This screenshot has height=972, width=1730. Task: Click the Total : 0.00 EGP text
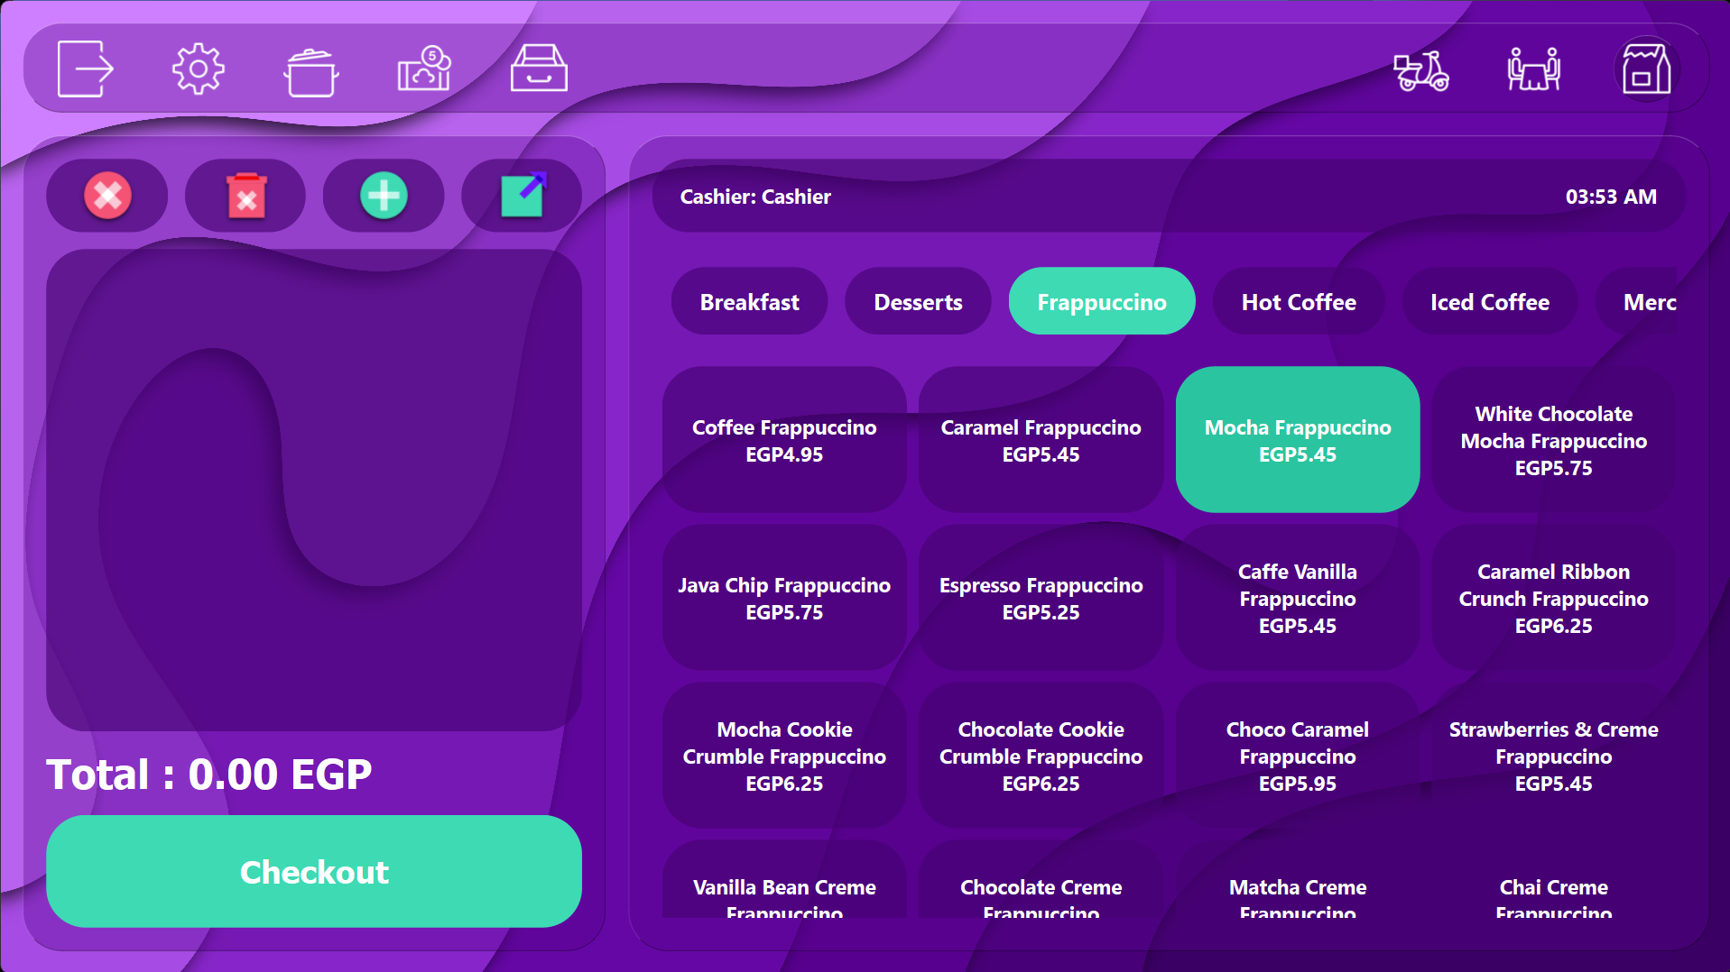tap(208, 775)
